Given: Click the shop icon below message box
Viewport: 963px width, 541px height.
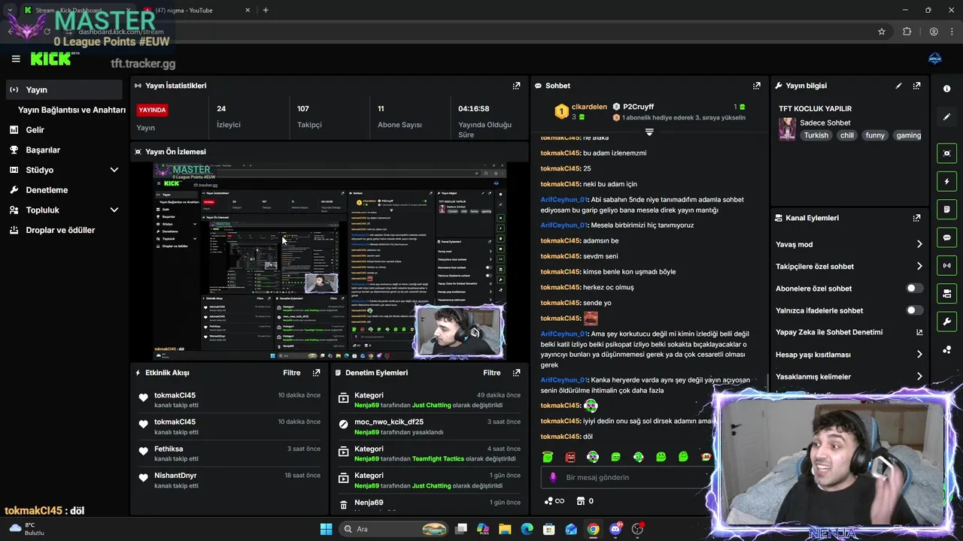Looking at the screenshot, I should (581, 501).
